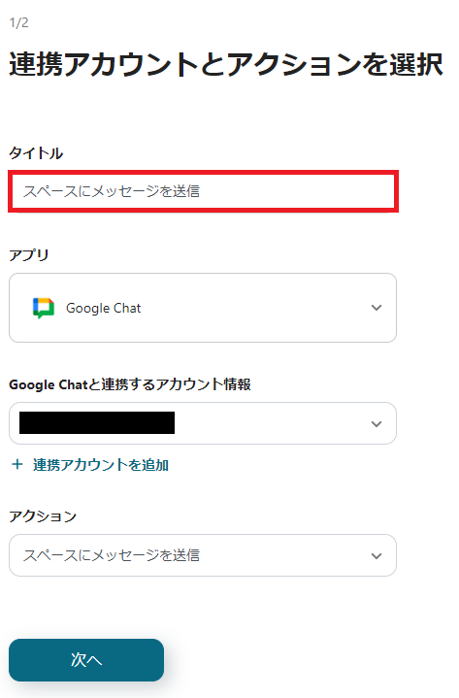Click the アクション section label
Viewport: 459px width, 698px height.
pyautogui.click(x=43, y=516)
